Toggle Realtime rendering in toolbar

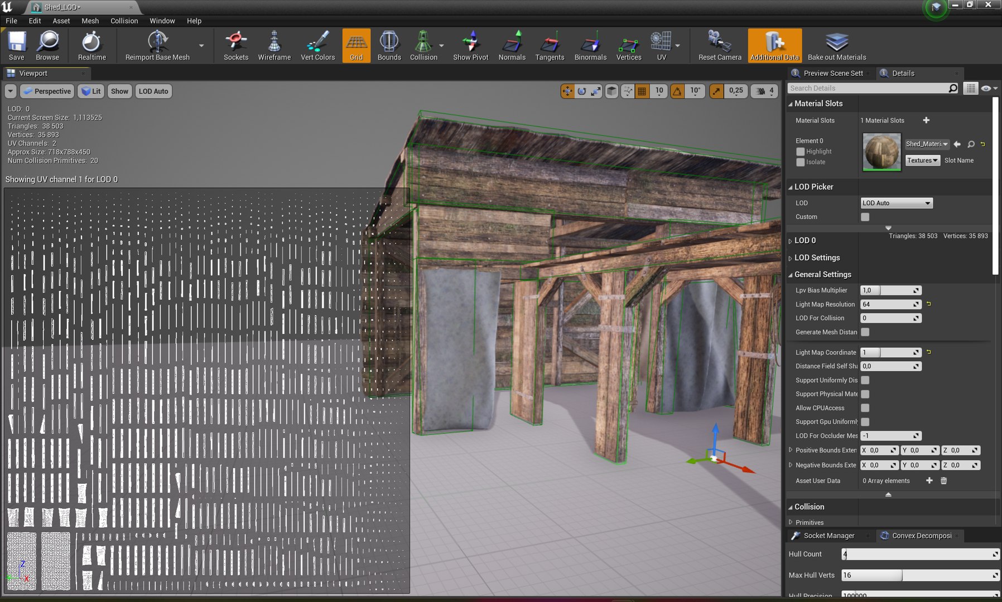pyautogui.click(x=91, y=46)
